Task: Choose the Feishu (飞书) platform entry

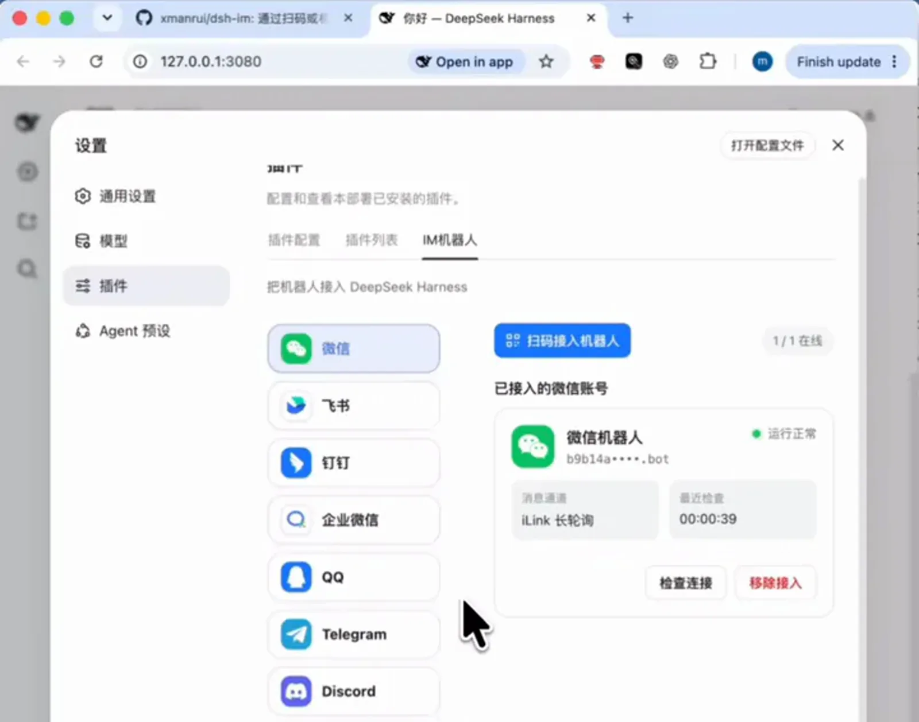Action: pyautogui.click(x=353, y=406)
